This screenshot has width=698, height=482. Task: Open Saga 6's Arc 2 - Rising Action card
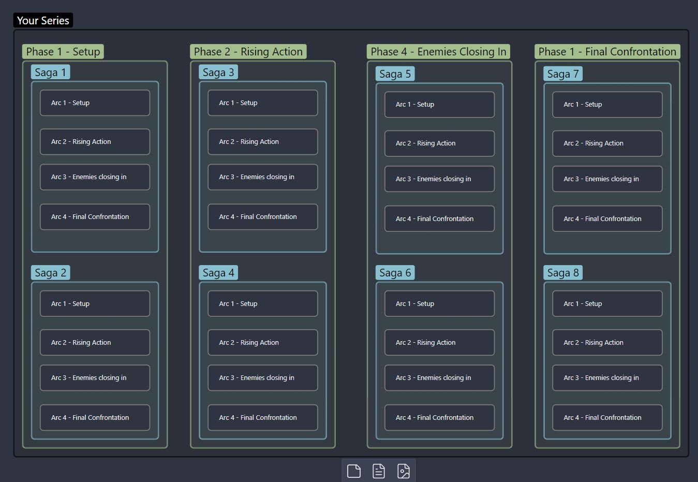coord(440,343)
